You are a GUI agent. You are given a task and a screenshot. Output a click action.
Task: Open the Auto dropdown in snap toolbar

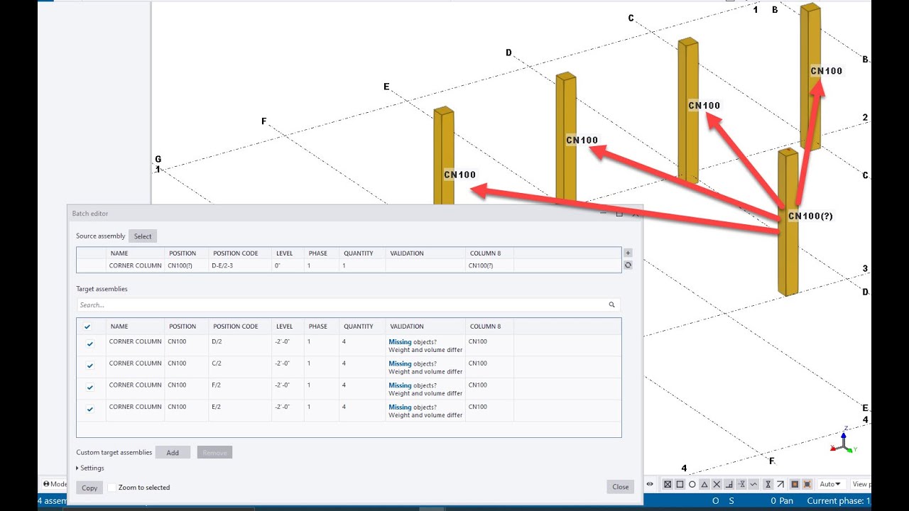(x=830, y=484)
